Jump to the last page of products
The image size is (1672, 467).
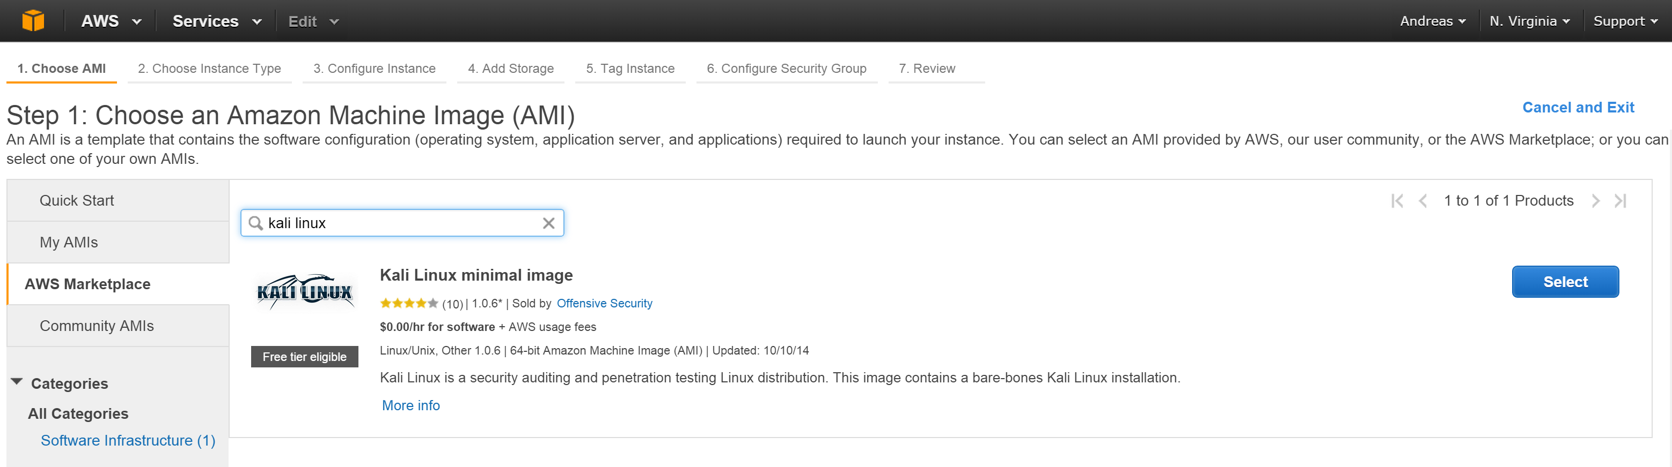(1620, 201)
